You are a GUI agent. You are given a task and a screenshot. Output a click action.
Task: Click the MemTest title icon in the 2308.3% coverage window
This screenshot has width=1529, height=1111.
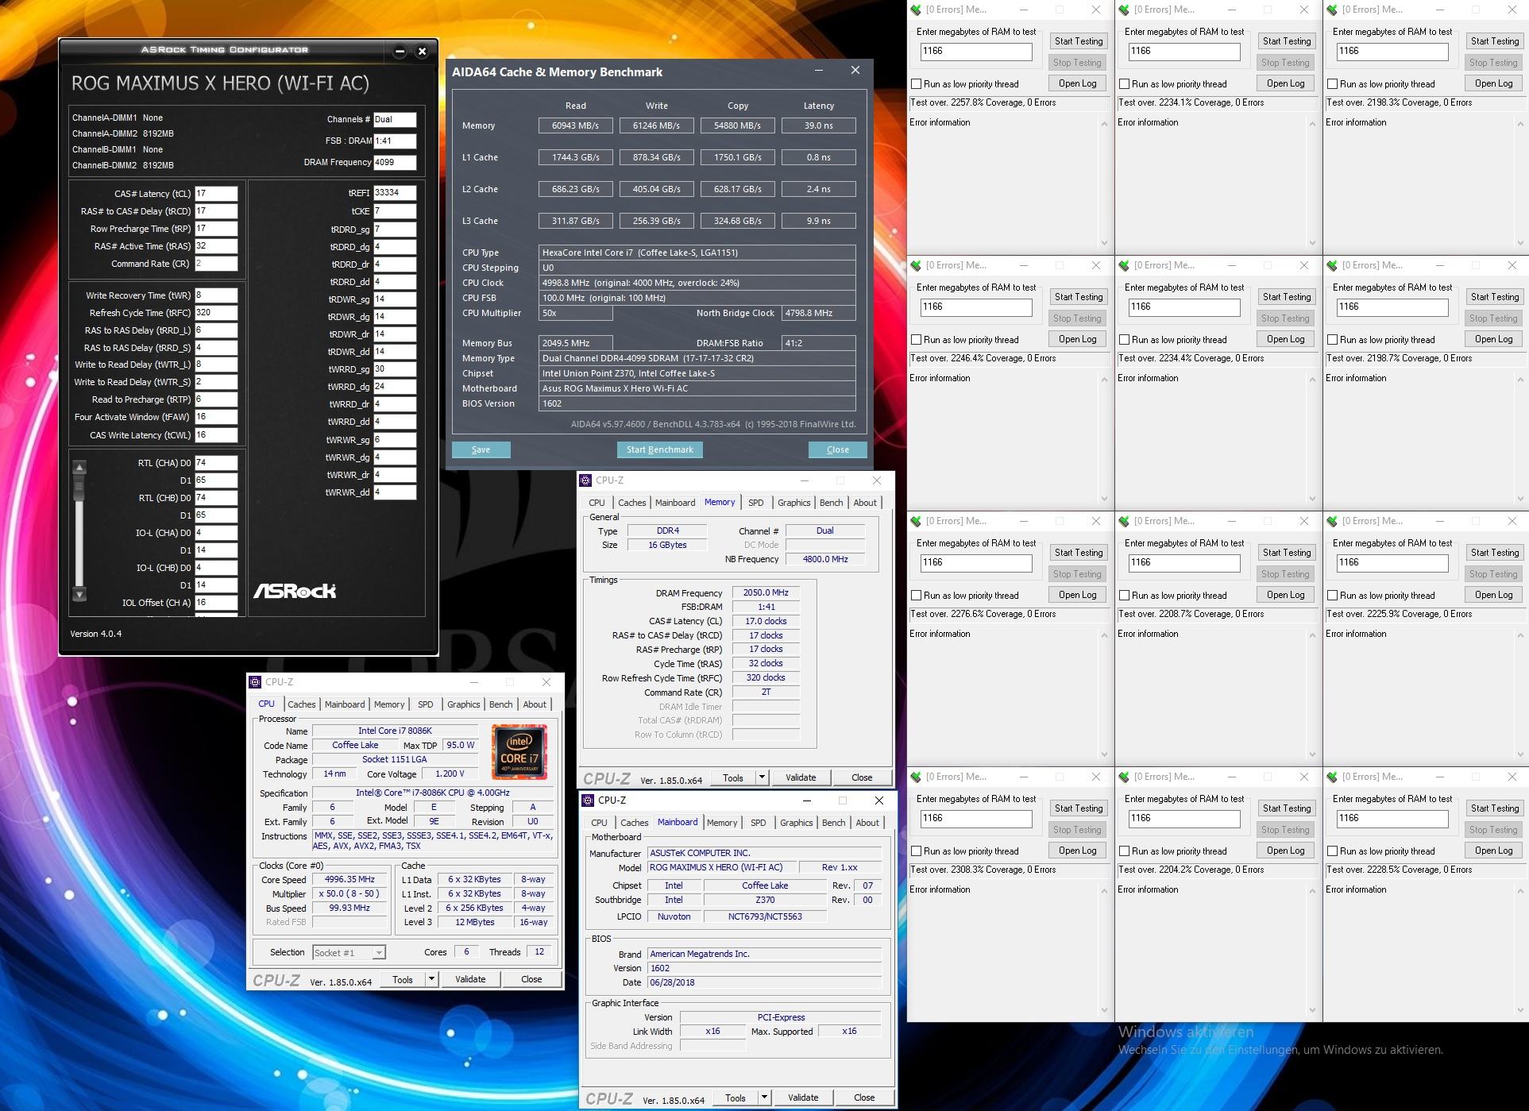[x=916, y=777]
